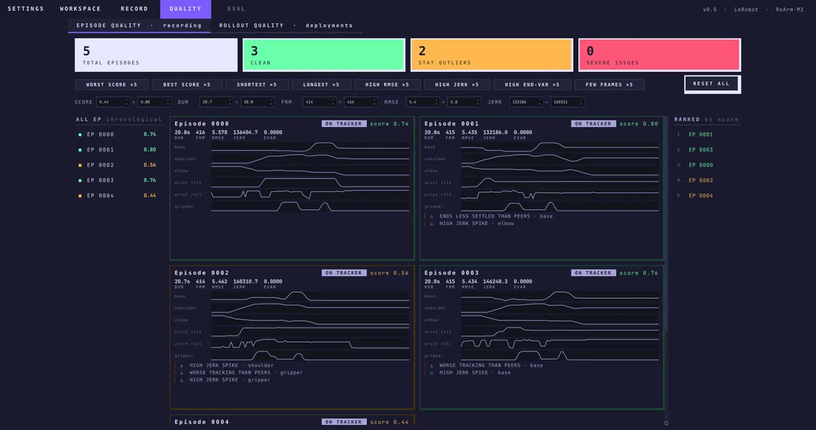Click orange status square beside EP 0002
Screen dimensions: 816x430
(x=80, y=165)
